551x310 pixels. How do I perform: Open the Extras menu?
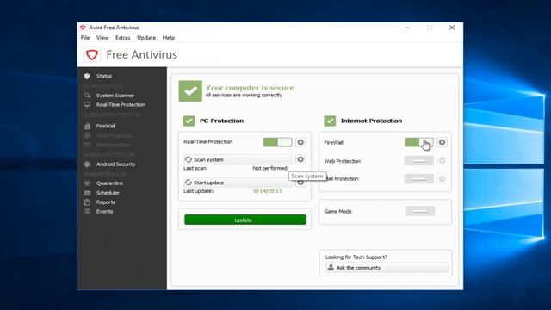(x=122, y=38)
